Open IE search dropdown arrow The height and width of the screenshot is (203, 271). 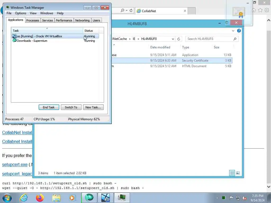[x=127, y=11]
